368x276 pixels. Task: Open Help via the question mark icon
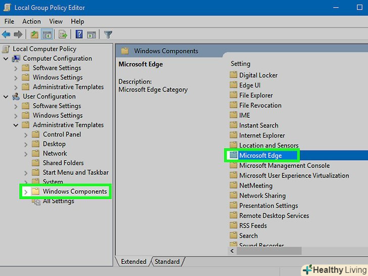coord(79,34)
